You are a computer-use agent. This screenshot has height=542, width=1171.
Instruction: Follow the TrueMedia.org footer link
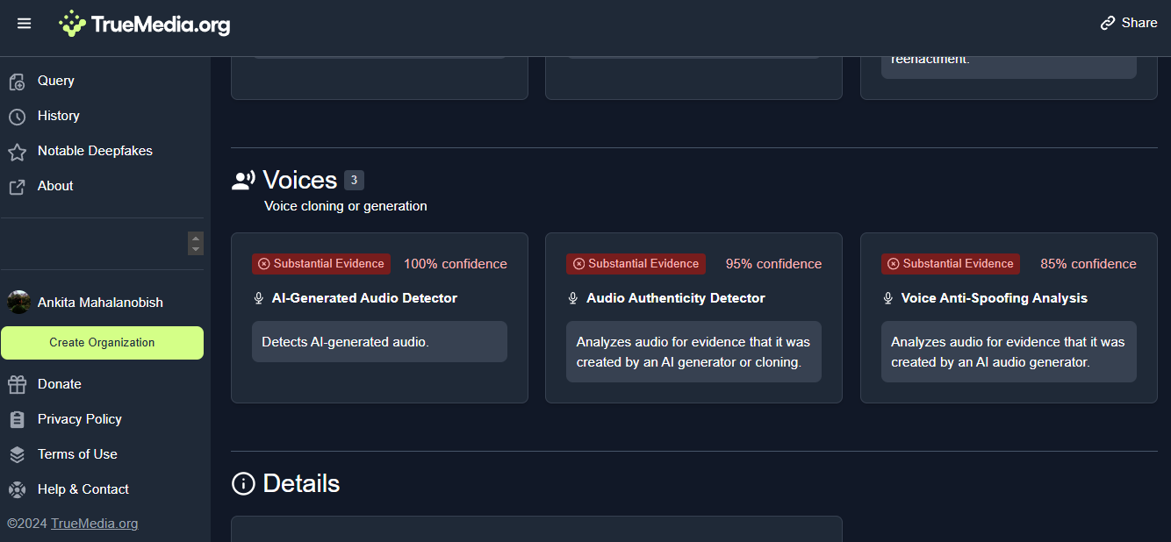coord(94,524)
